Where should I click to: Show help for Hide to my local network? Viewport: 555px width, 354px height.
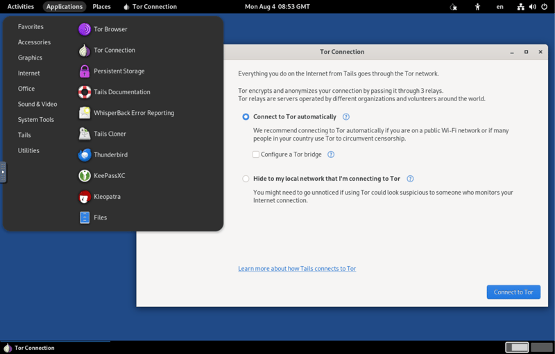[410, 179]
